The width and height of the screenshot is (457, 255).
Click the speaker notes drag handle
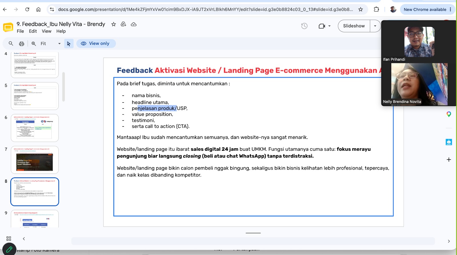tap(253, 233)
